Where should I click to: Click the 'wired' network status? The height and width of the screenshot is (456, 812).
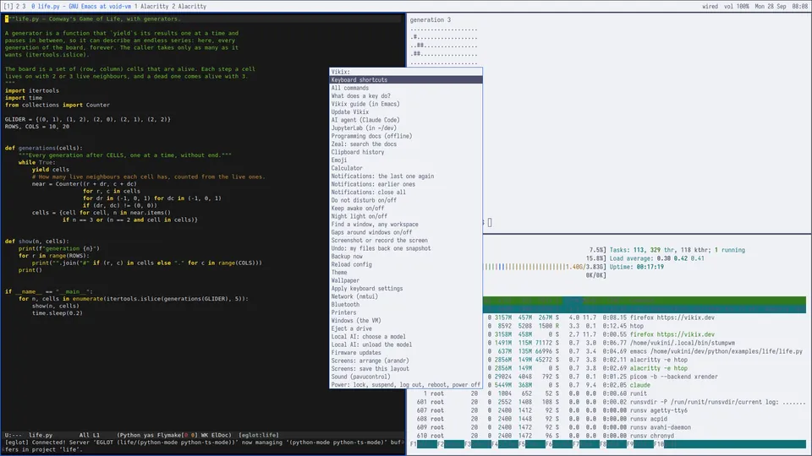(710, 6)
